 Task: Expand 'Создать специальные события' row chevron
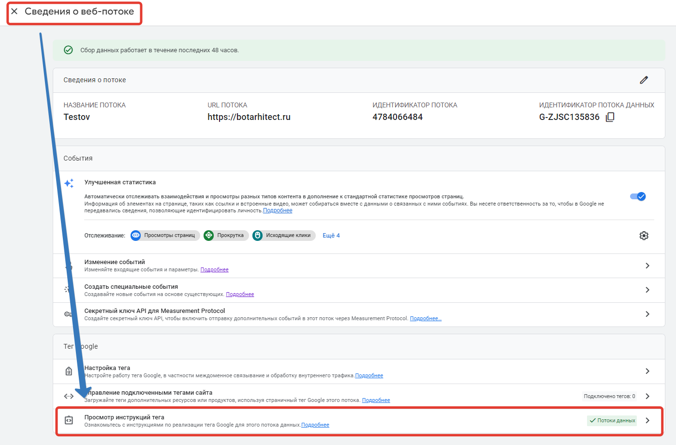click(x=647, y=290)
